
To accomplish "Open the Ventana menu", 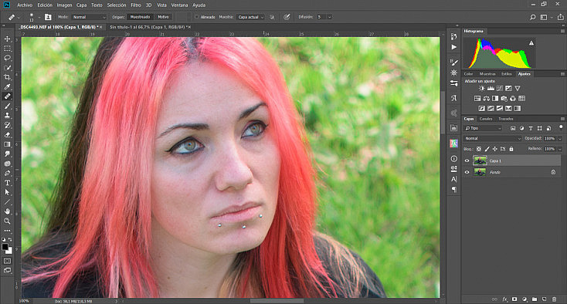I will [x=179, y=5].
